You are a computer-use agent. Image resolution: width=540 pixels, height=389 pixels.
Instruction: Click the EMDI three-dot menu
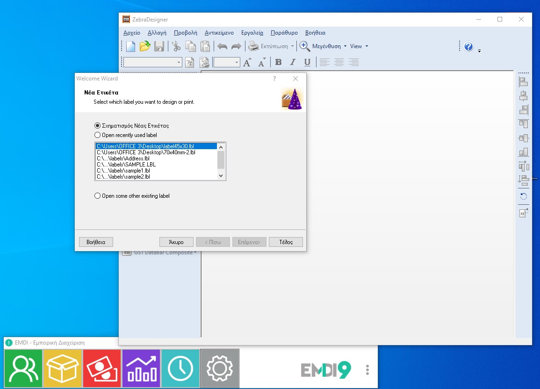pyautogui.click(x=367, y=370)
